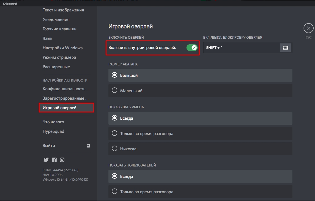Image resolution: width=315 pixels, height=201 pixels.
Task: Select the Маленький avatar size option
Action: 200,90
